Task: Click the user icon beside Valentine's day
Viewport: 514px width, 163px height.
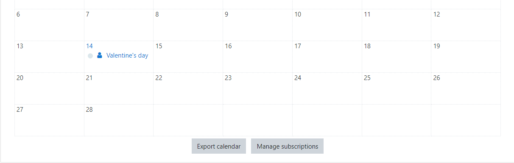Action: point(100,55)
